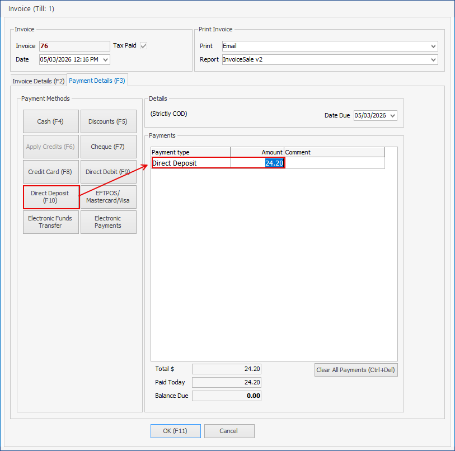Click the Balance Due value field

click(227, 396)
